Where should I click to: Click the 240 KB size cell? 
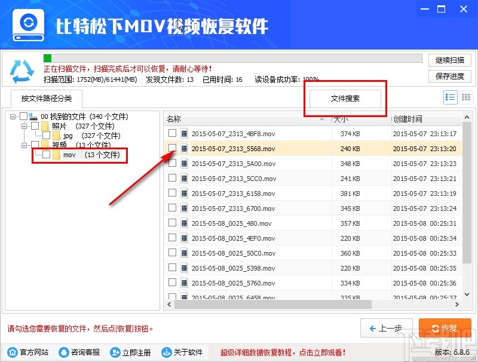[350, 149]
